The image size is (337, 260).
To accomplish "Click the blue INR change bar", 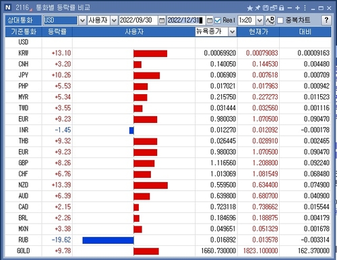I will (x=131, y=130).
